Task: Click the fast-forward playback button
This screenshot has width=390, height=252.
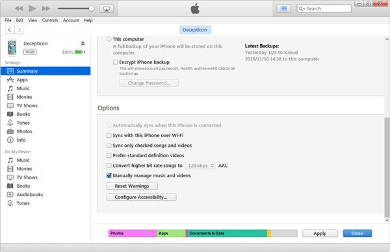Action: click(45, 8)
